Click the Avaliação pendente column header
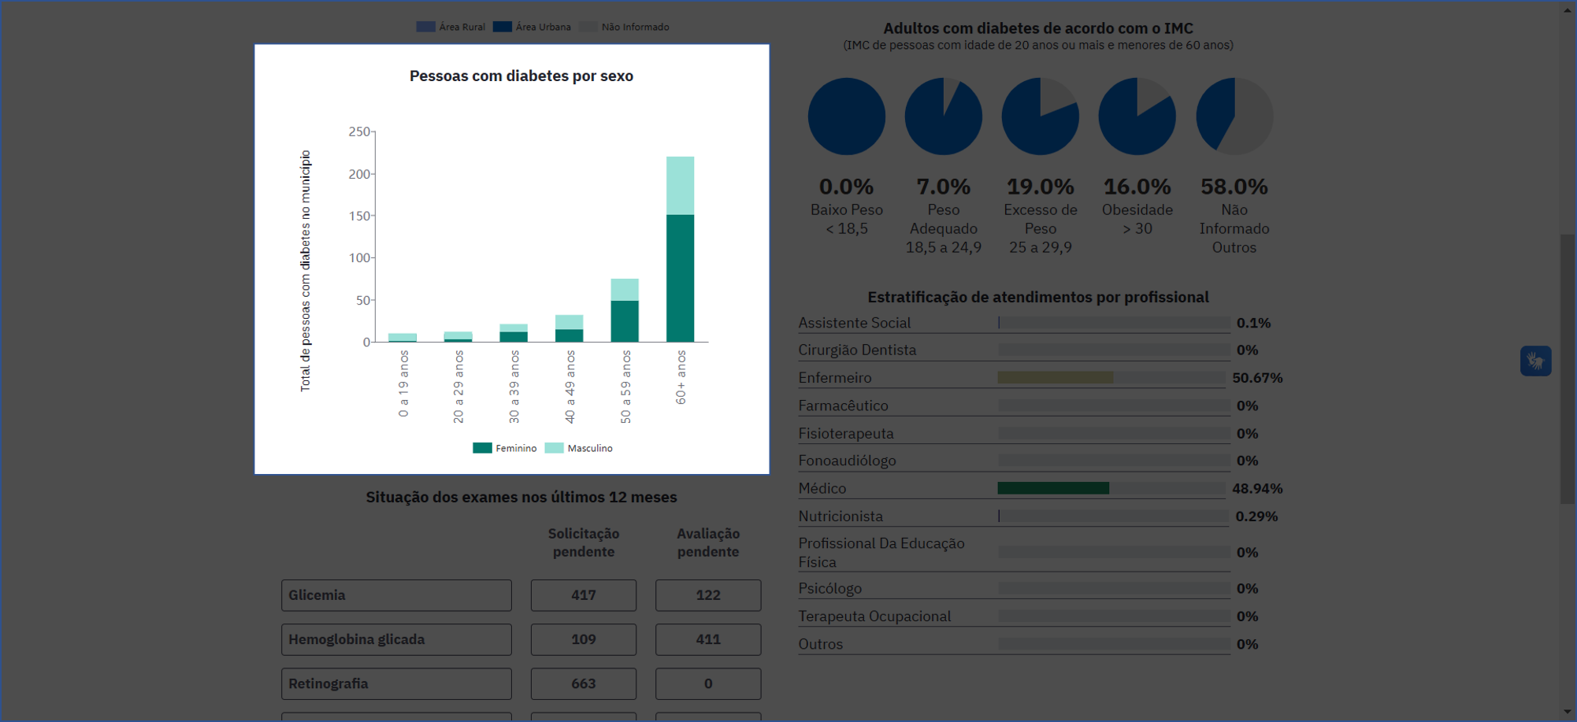Screen dimensions: 1577x722 (708, 542)
